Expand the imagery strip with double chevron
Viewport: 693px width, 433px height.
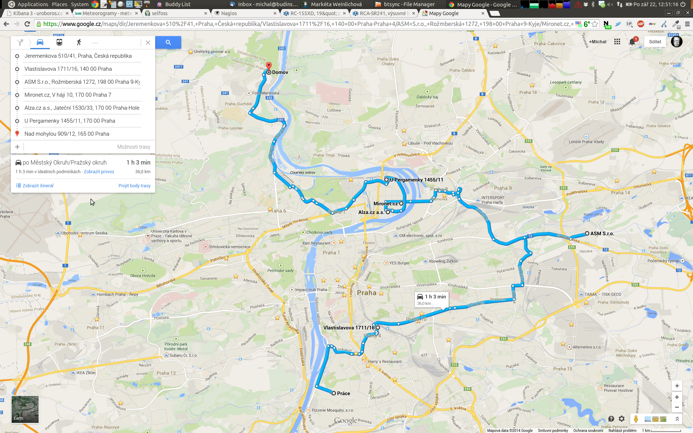pos(677,419)
